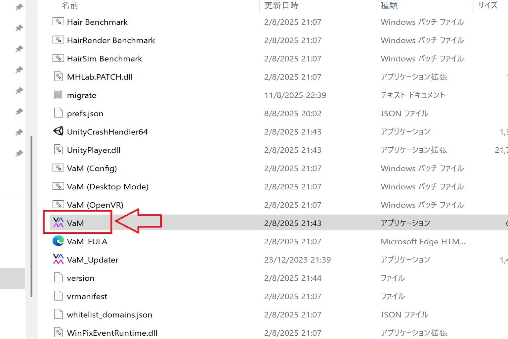Click the MHLab.PATCH.dll file icon
This screenshot has width=508, height=339.
[x=58, y=76]
